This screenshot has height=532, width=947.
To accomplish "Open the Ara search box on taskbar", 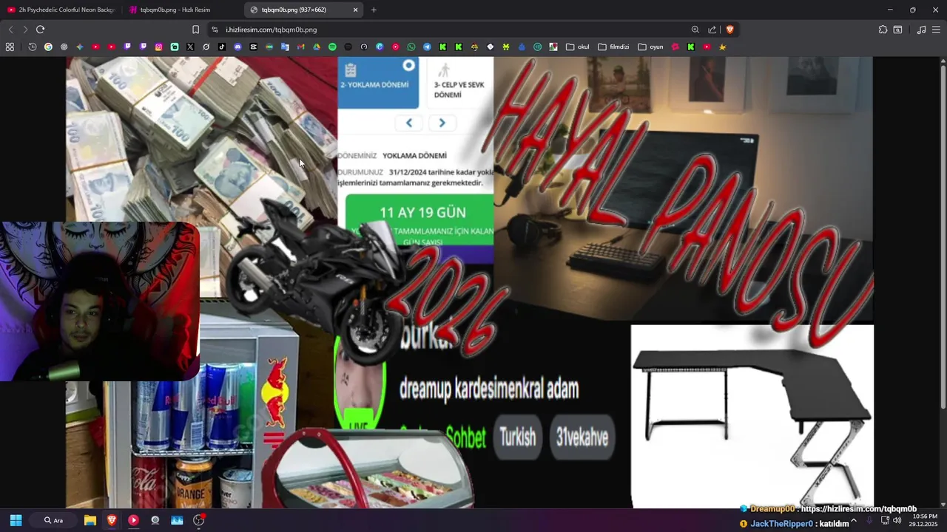I will [53, 520].
